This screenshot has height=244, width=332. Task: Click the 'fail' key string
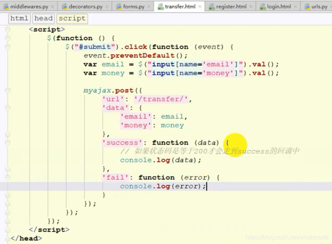click(x=115, y=178)
